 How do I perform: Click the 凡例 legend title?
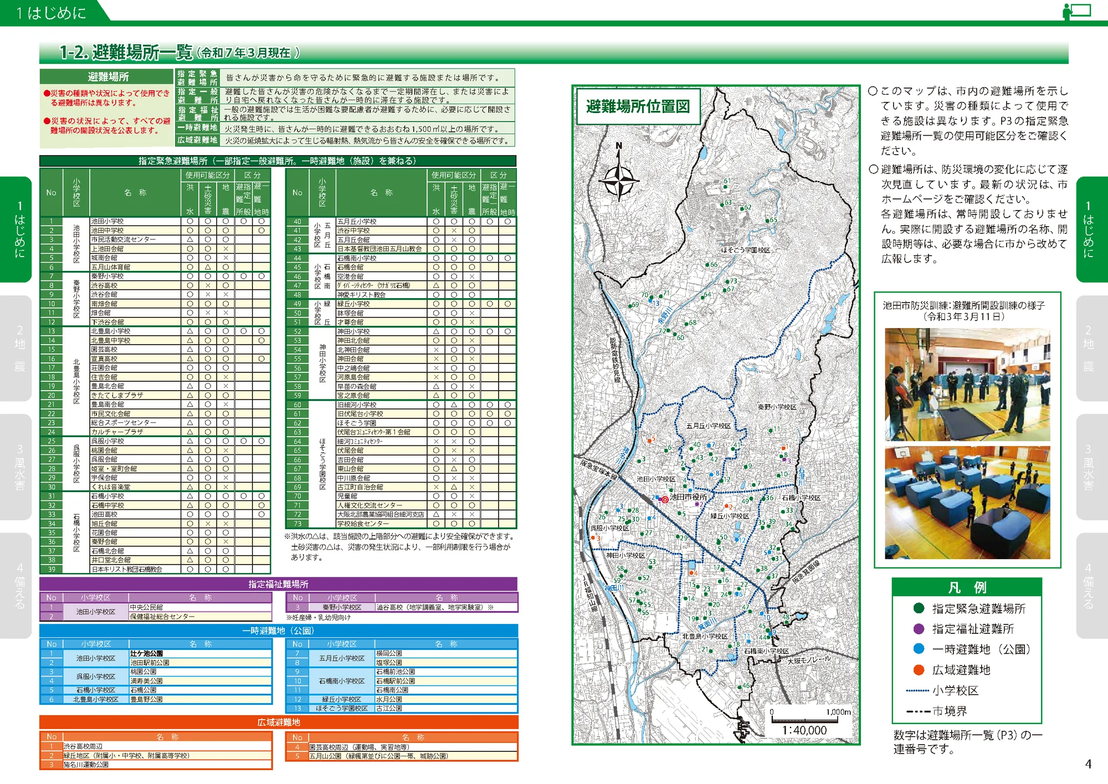coord(967,587)
